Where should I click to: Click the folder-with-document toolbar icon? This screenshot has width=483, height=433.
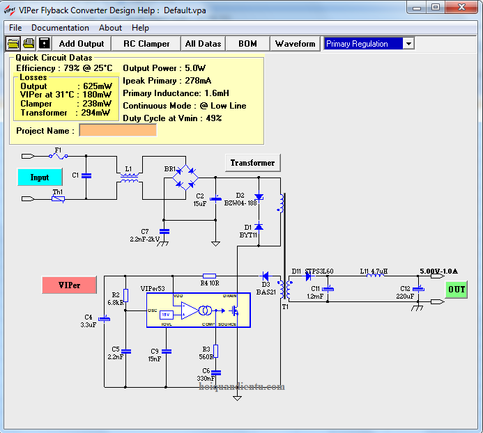pos(29,44)
